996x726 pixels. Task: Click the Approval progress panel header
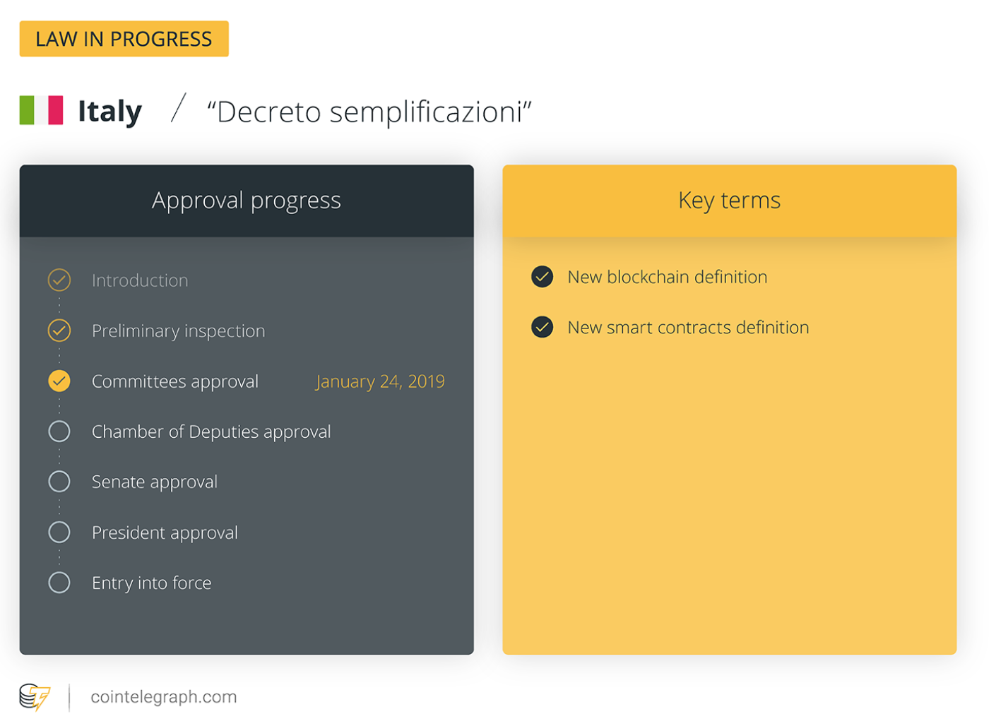(x=247, y=201)
